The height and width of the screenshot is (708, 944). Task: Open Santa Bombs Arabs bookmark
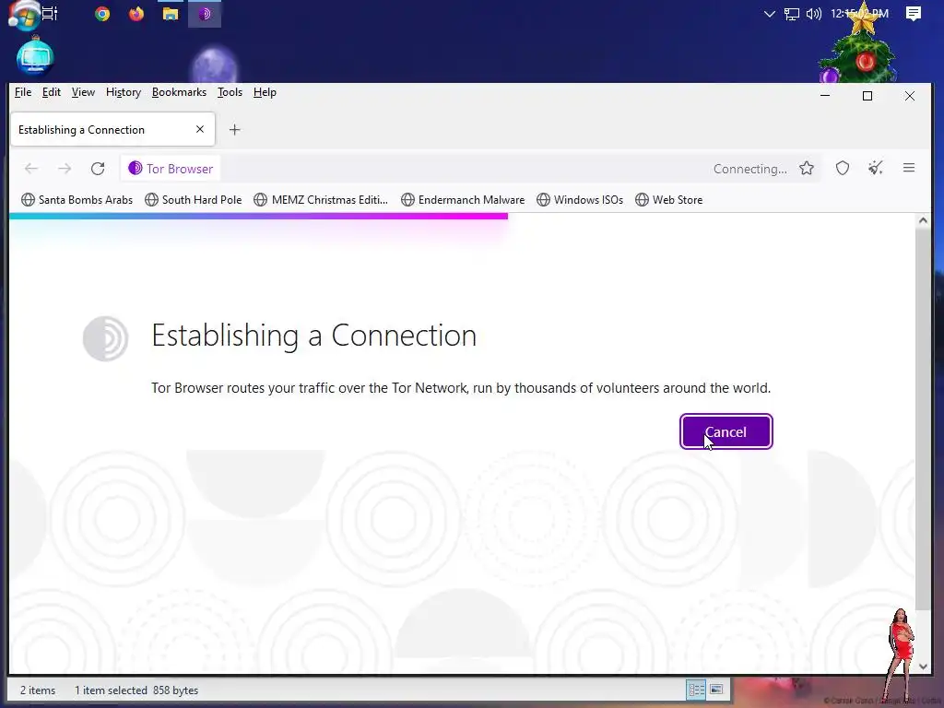click(77, 200)
